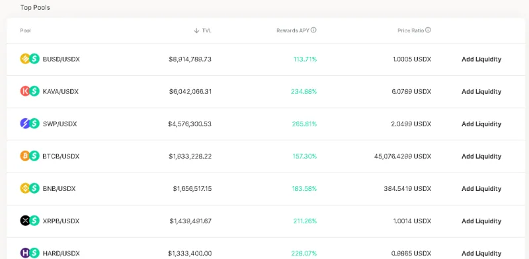Click the TVL value $4,576,300.53
Screen dimensions: 529x259
pyautogui.click(x=190, y=124)
